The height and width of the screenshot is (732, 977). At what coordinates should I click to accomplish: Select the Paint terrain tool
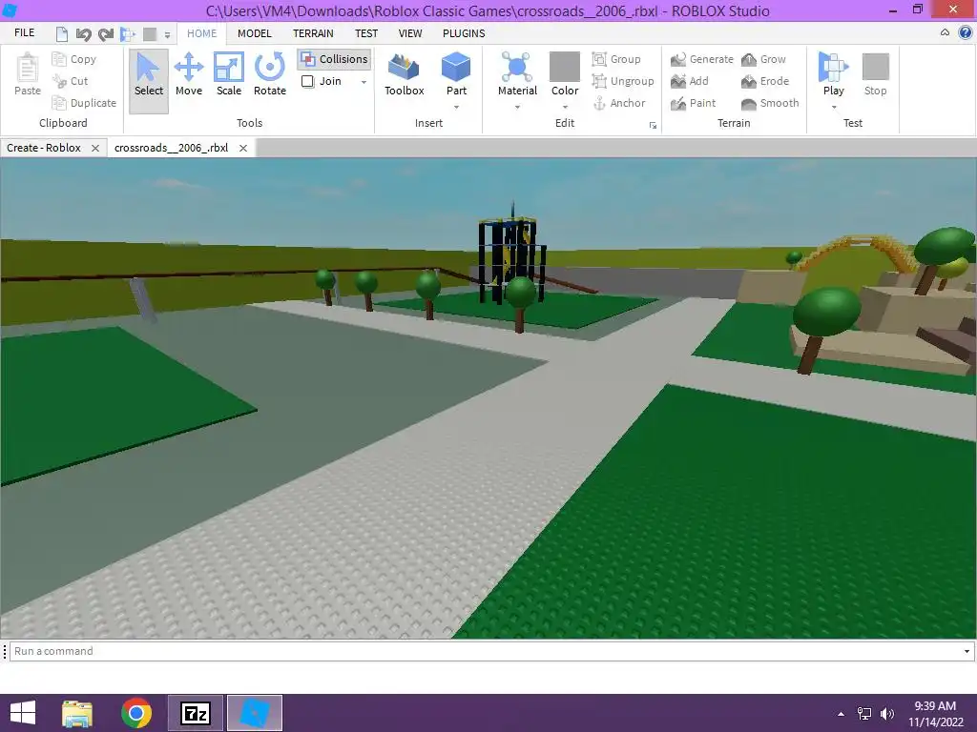tap(694, 103)
